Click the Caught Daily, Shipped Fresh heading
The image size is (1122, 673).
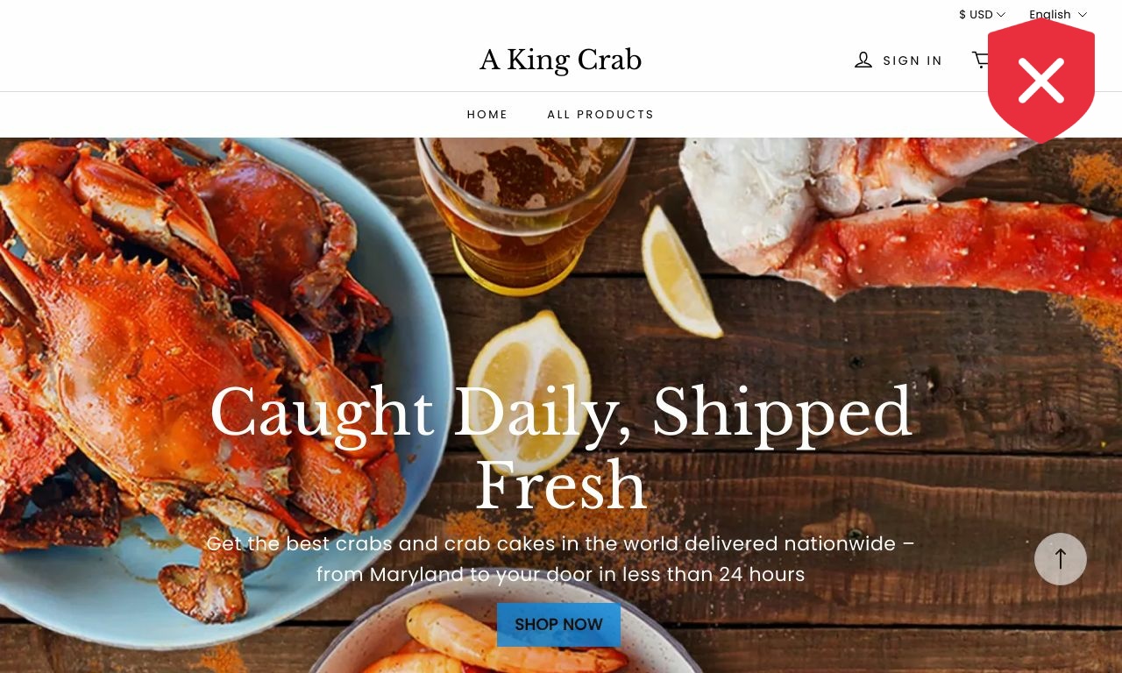(561, 448)
